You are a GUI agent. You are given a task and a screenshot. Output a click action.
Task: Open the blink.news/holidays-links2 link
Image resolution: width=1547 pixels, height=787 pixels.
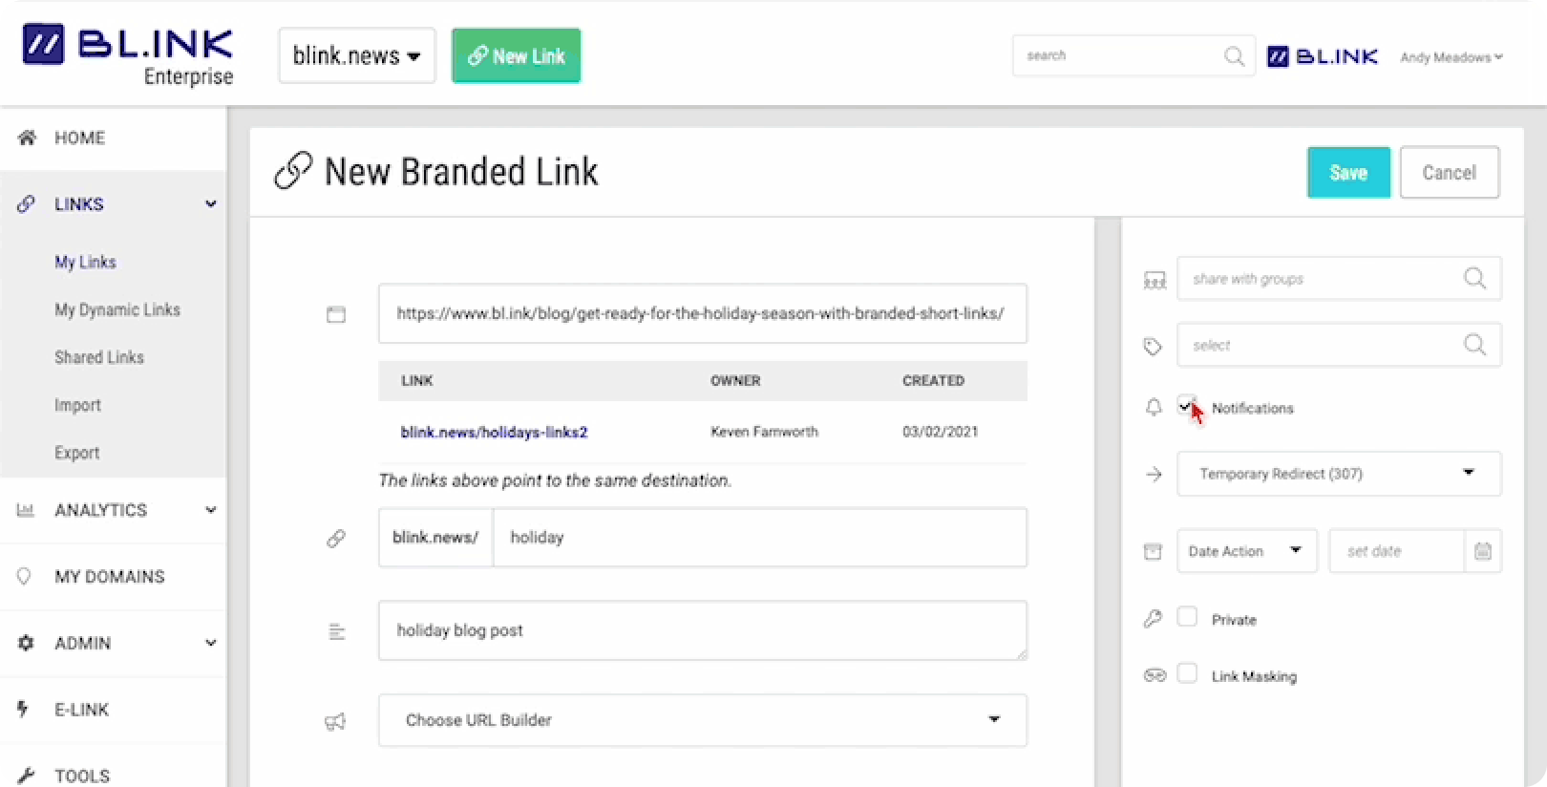[494, 432]
